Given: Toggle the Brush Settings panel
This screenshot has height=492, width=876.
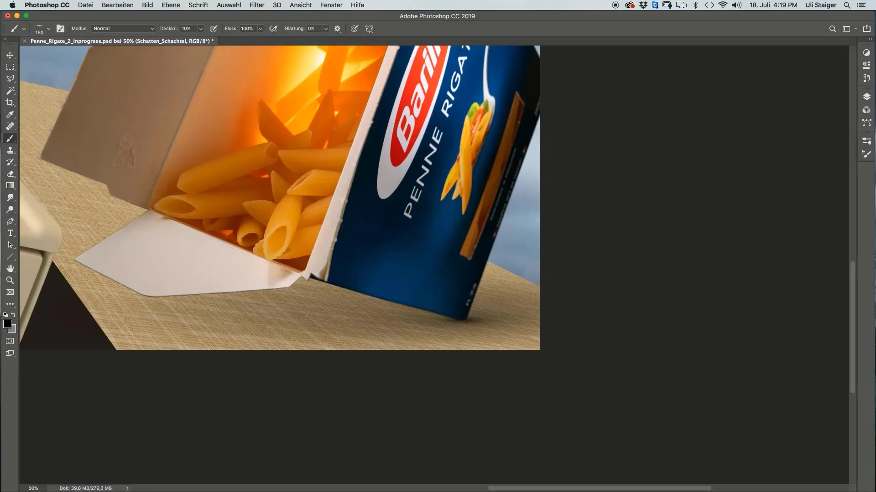Looking at the screenshot, I should 60,29.
